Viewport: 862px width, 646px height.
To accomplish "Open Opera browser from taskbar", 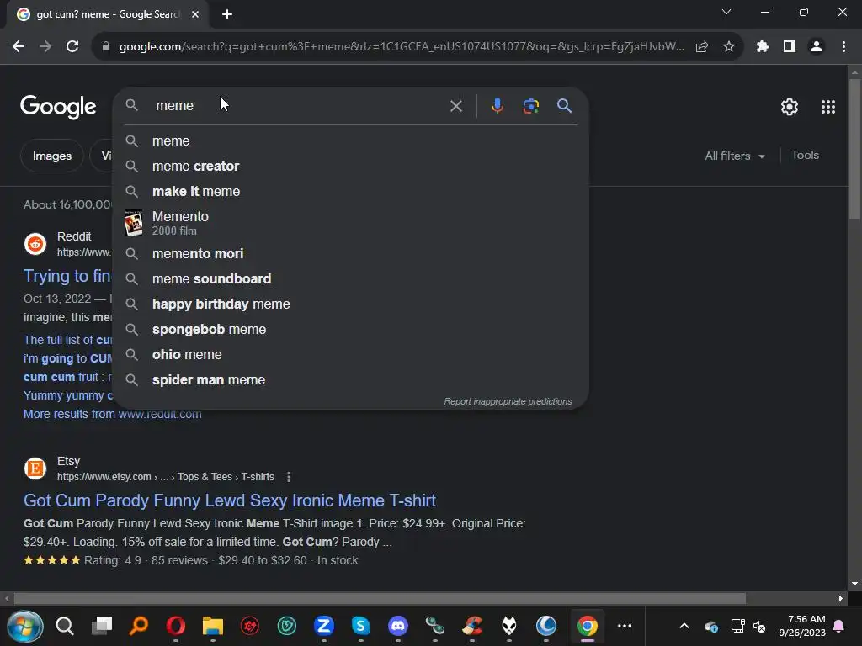I will pos(175,626).
